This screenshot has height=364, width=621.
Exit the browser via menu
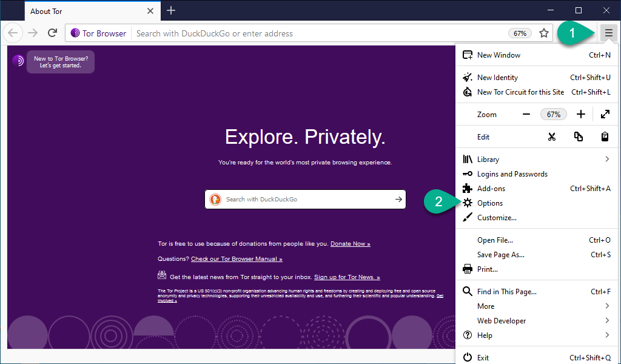pyautogui.click(x=537, y=358)
